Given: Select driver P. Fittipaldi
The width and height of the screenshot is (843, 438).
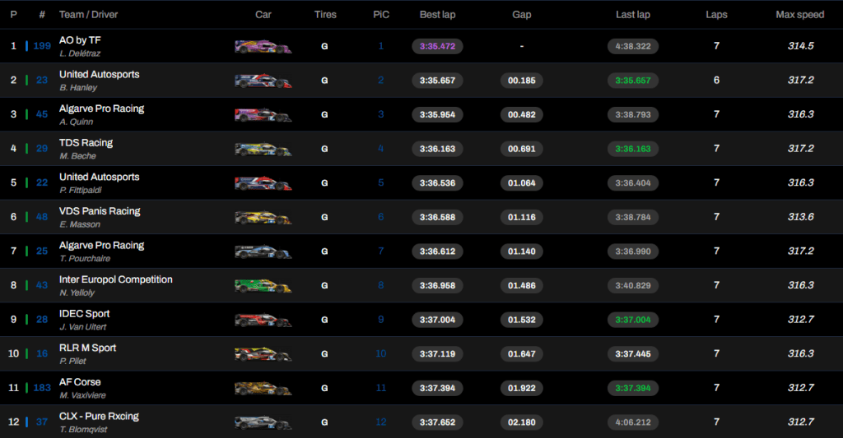Looking at the screenshot, I should 81,190.
